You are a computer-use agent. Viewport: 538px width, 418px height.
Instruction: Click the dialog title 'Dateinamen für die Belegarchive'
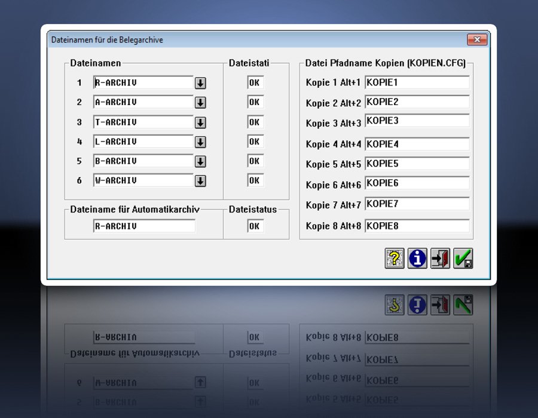coord(107,40)
